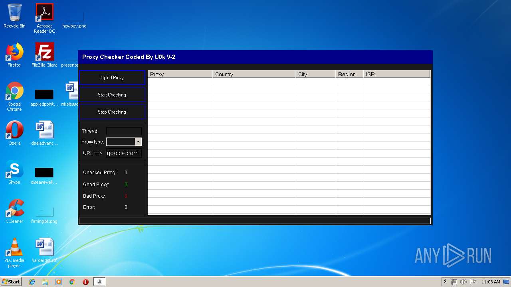The height and width of the screenshot is (287, 511).
Task: Click the Uplod Proxy button
Action: coord(112,78)
